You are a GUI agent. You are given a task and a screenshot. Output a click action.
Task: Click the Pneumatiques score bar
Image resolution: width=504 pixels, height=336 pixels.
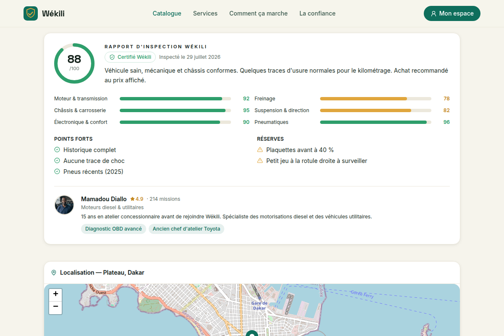click(x=375, y=122)
